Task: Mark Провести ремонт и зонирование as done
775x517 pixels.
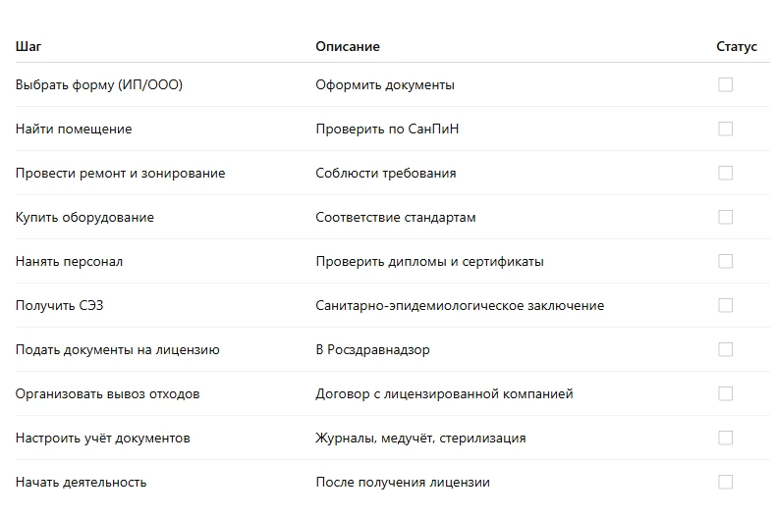Action: coord(725,173)
